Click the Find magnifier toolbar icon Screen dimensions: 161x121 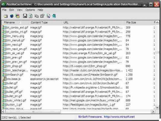click(48, 16)
